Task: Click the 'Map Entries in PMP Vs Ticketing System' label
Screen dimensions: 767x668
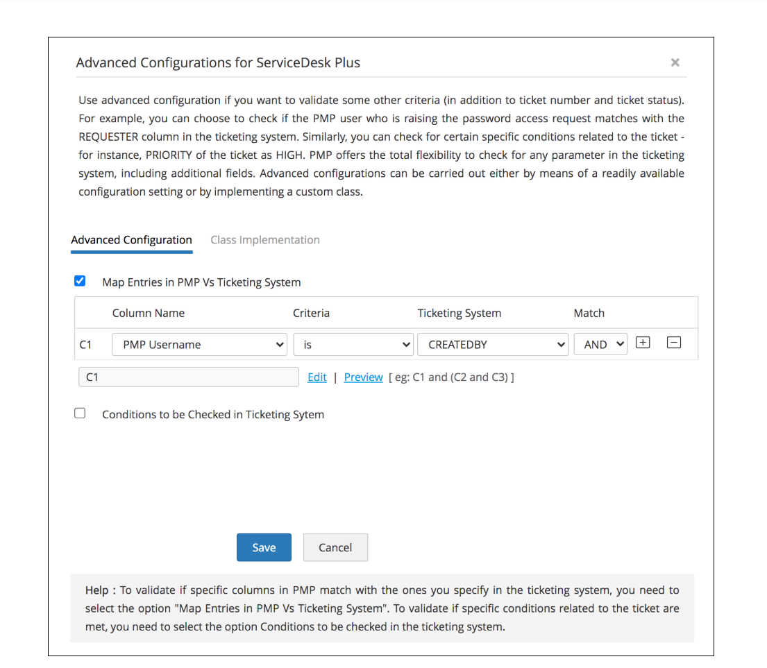Action: coord(201,282)
